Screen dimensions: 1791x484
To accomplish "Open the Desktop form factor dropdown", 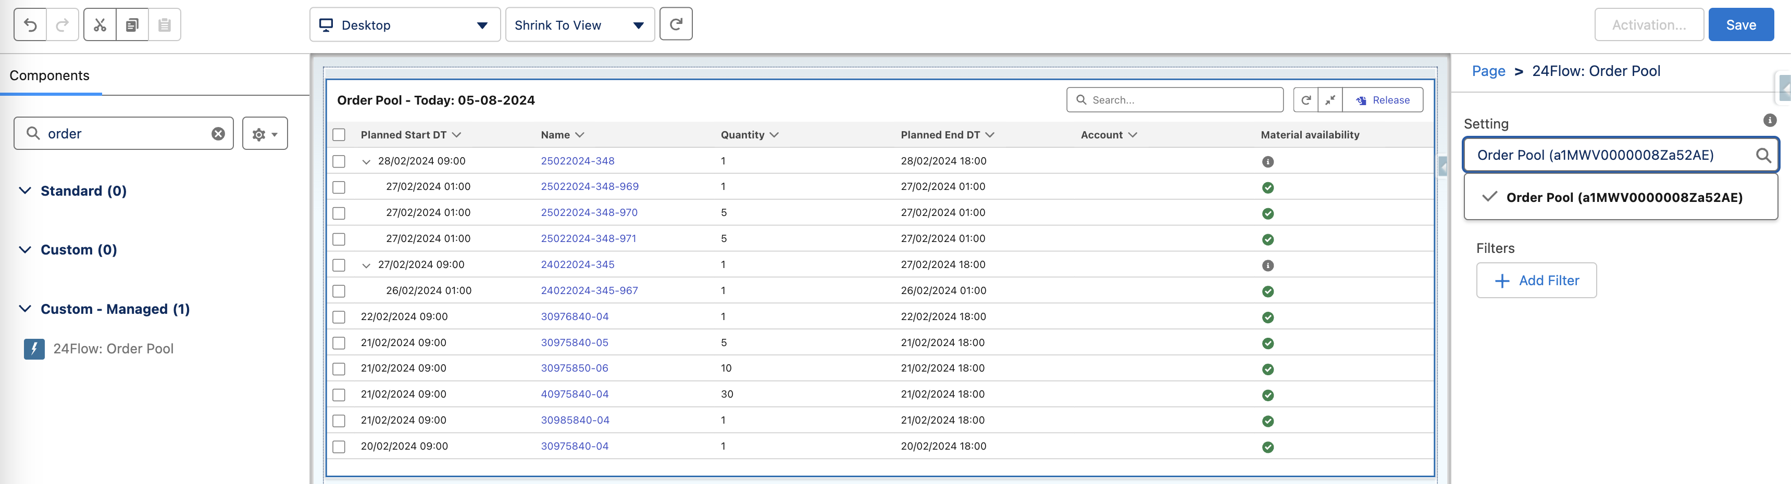I will 405,25.
